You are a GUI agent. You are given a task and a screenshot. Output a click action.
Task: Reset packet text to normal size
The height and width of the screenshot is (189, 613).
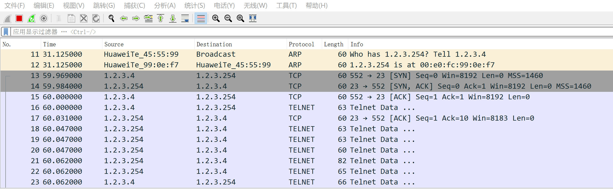(240, 18)
